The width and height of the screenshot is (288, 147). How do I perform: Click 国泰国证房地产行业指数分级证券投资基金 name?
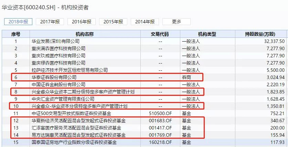coord(74,142)
